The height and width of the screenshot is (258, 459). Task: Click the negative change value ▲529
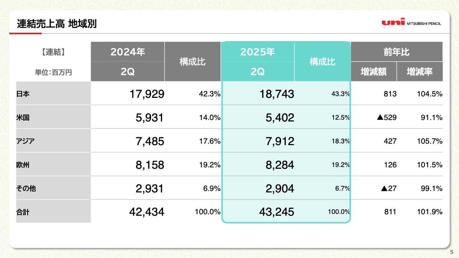[x=387, y=117]
